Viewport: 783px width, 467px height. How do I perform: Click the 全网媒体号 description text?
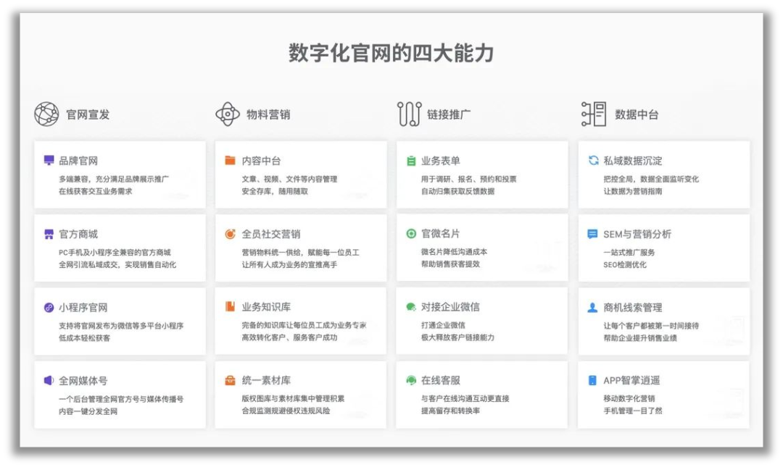coord(121,405)
